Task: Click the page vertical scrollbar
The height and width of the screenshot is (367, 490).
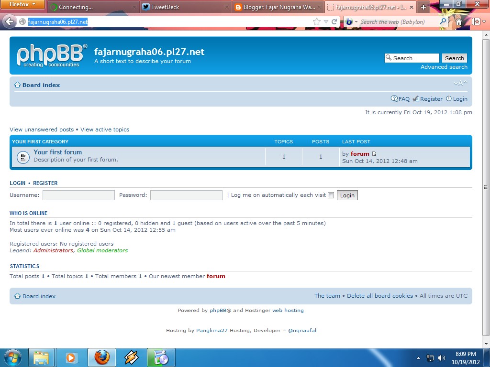Action: pyautogui.click(x=486, y=187)
